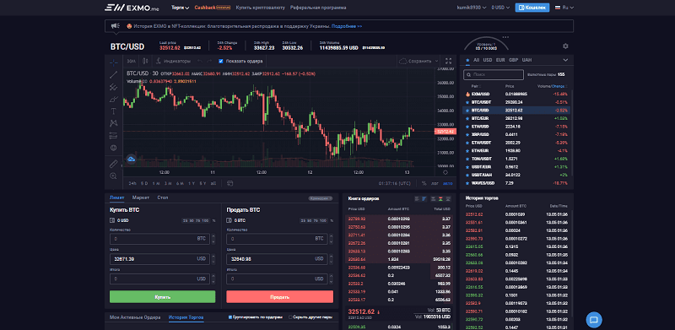Viewport: 675px width, 330px height.
Task: Click the TradingView cloud logo
Action: point(132,160)
